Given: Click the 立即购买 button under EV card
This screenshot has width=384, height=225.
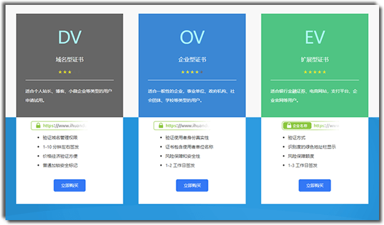Looking at the screenshot, I should [315, 185].
